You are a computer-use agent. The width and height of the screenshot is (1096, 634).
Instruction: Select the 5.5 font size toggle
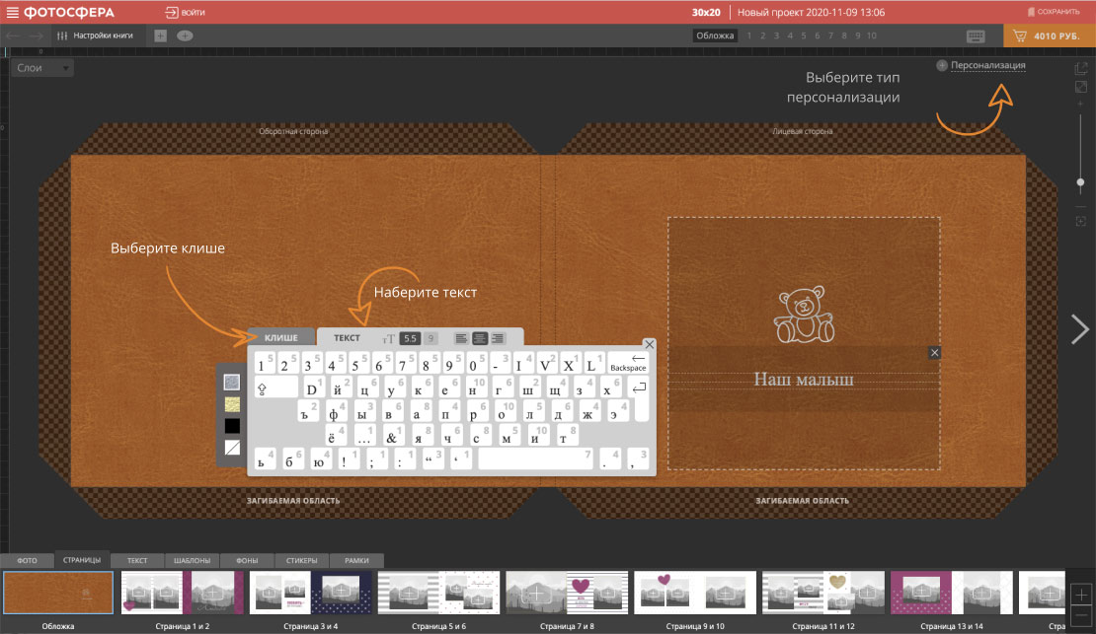pos(411,338)
